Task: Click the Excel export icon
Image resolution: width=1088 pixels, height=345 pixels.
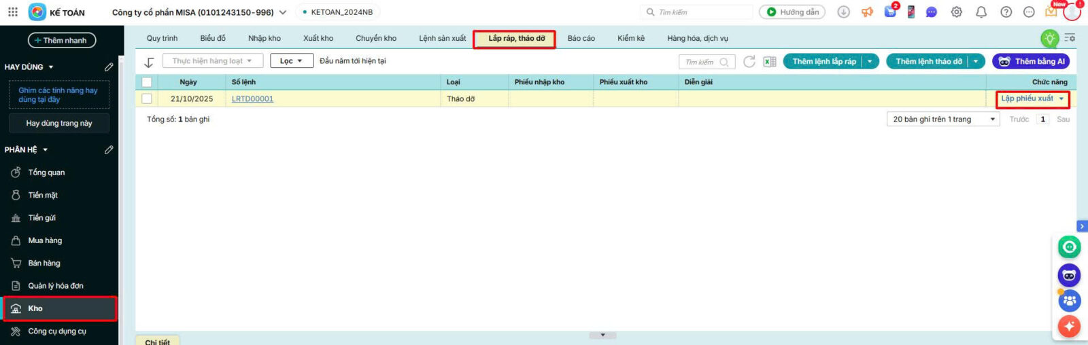Action: (769, 62)
